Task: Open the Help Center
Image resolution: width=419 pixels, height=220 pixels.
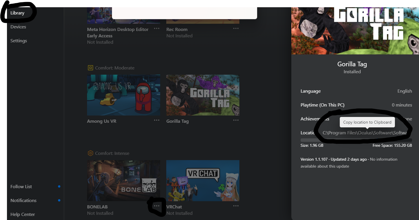Action: (23, 214)
